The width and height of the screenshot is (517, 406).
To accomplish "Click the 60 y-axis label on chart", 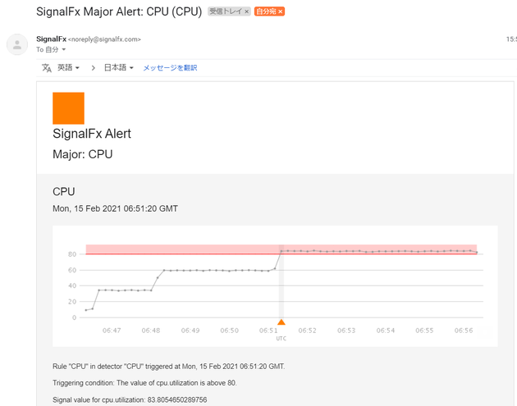I will 72,270.
